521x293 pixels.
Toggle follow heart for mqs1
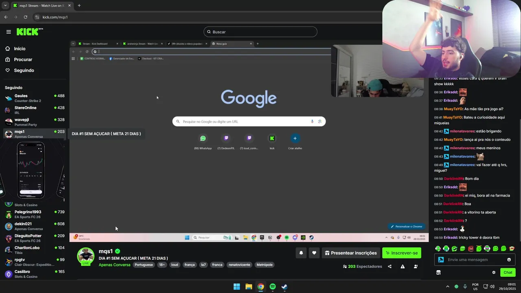tap(314, 253)
